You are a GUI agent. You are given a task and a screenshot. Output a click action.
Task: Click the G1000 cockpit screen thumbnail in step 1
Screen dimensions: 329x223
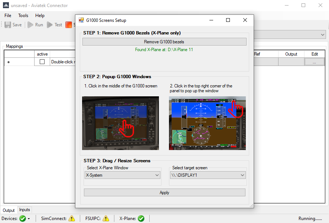coord(120,123)
